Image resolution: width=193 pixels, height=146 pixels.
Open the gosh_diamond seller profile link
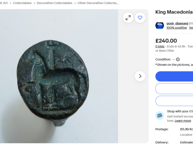[177, 23]
